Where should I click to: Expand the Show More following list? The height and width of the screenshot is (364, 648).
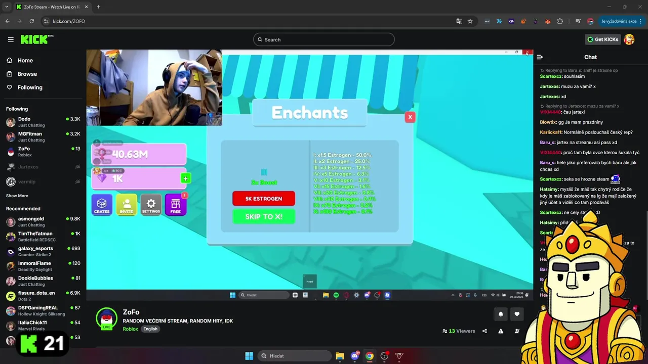17,196
